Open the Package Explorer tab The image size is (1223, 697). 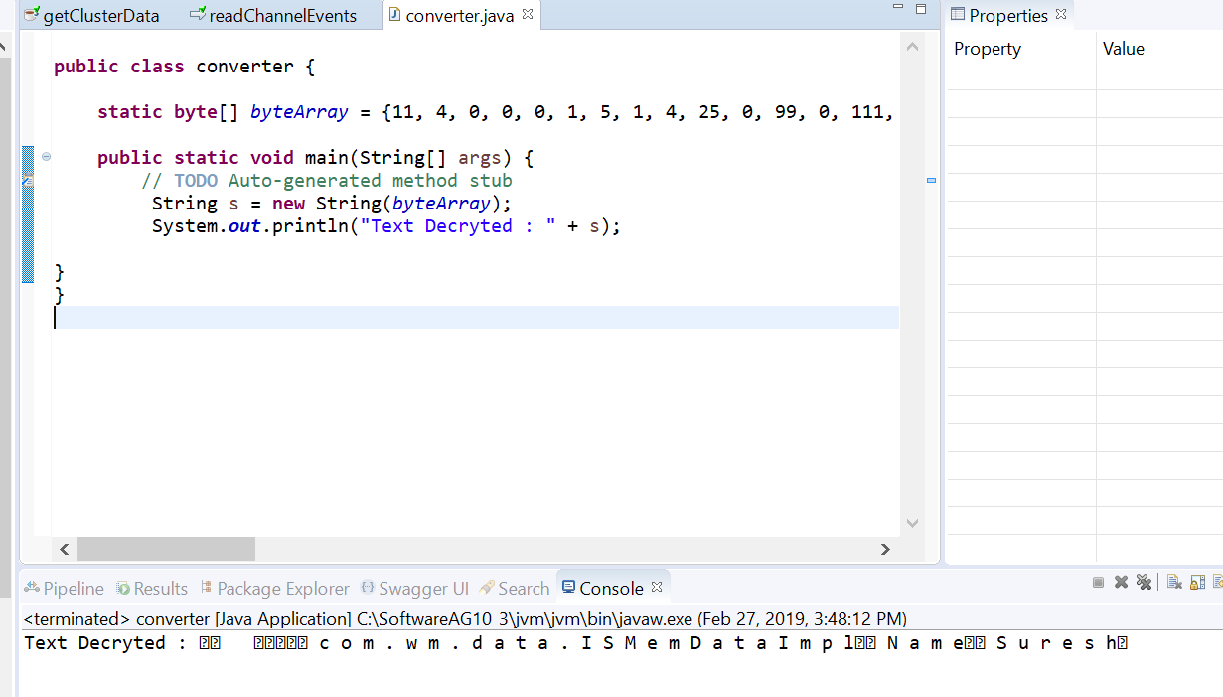(x=274, y=588)
